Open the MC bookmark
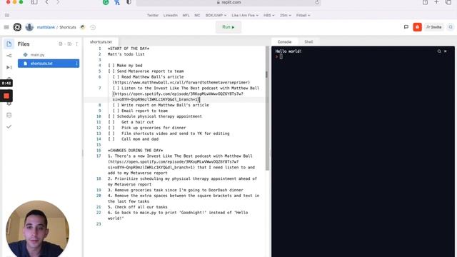Viewport: 457px width, 257px height. point(197,15)
